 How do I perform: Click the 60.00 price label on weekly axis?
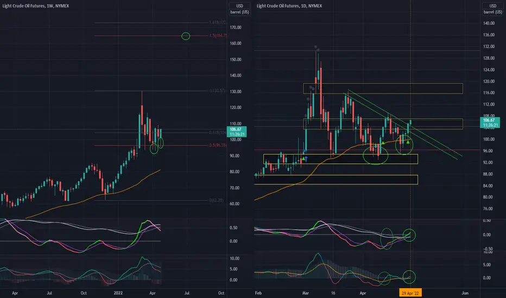pos(235,204)
